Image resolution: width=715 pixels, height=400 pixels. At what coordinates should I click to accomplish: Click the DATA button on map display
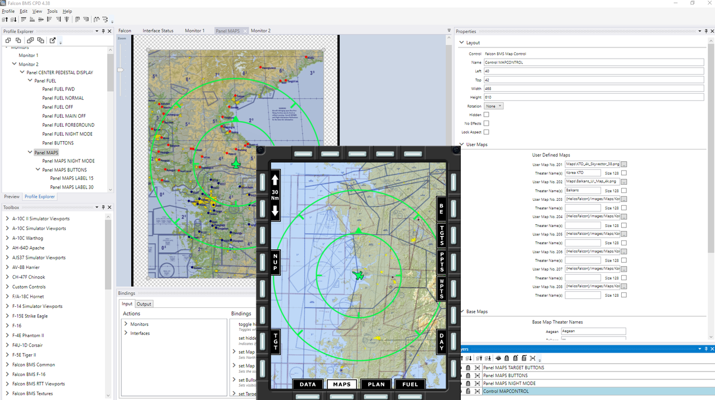click(x=308, y=384)
